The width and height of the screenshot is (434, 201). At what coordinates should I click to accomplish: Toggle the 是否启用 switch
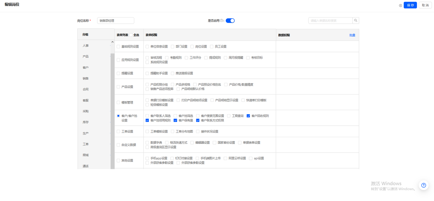click(230, 21)
